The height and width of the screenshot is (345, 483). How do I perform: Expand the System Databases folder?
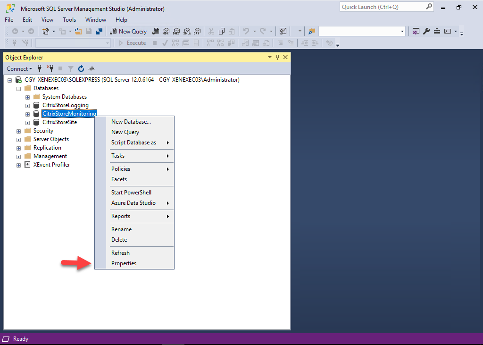click(x=27, y=97)
